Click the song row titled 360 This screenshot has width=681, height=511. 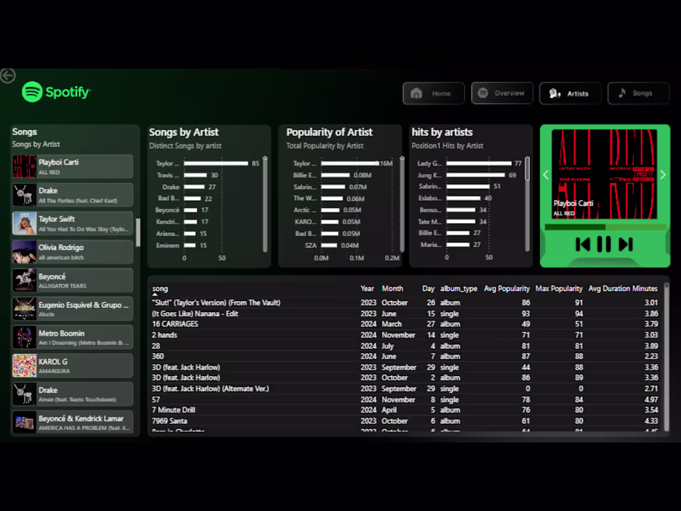click(x=405, y=356)
